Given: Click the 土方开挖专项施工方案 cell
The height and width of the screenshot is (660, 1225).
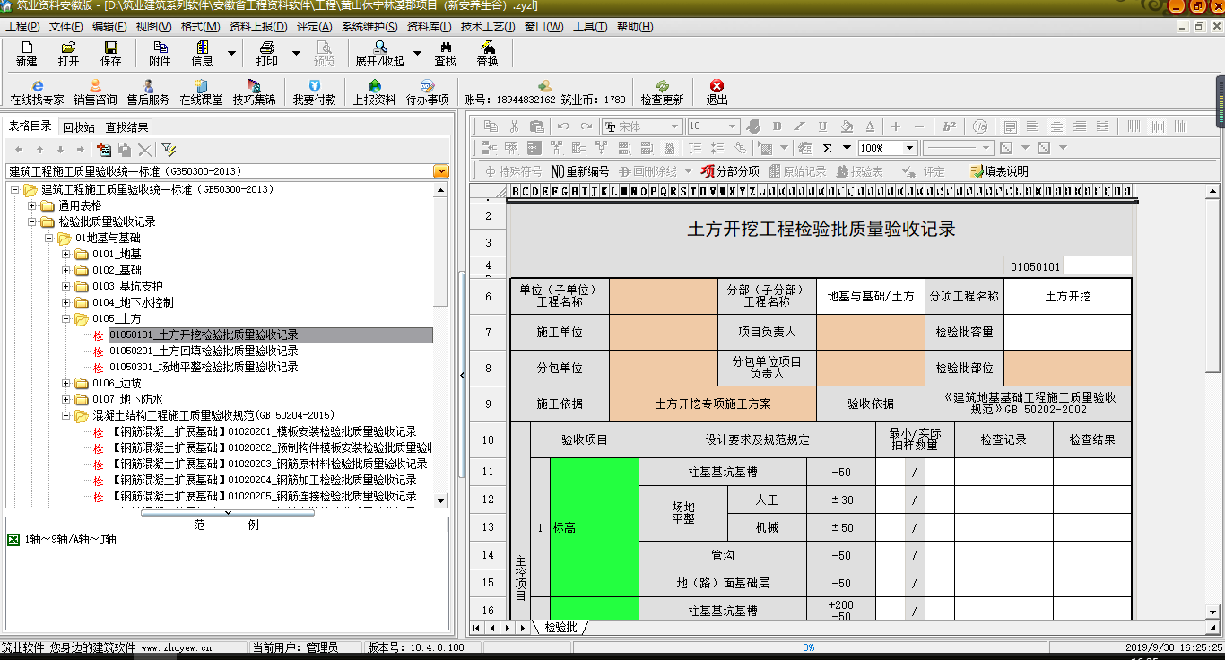Looking at the screenshot, I should 713,404.
